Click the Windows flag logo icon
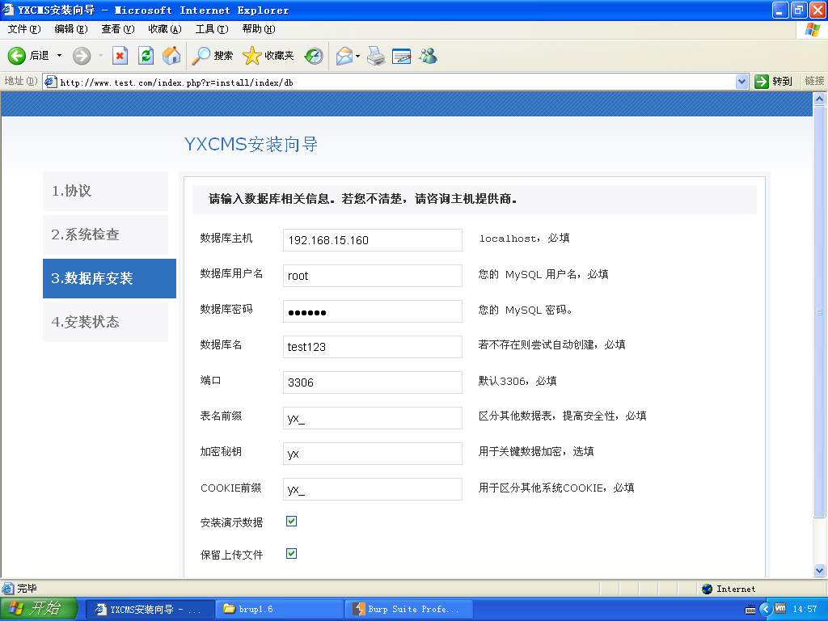Image resolution: width=828 pixels, height=621 pixels. coord(812,30)
